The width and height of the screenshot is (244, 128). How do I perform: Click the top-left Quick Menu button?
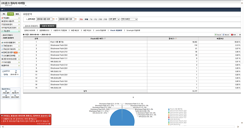pos(6,92)
